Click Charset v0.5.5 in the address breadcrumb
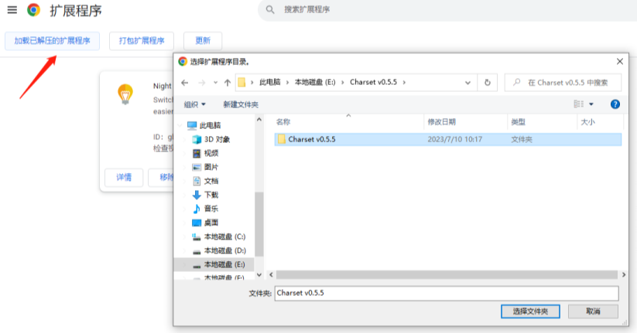637x333 pixels. pyautogui.click(x=373, y=83)
